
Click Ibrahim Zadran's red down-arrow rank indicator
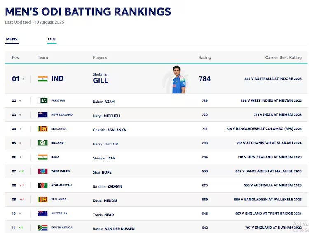click(21, 185)
